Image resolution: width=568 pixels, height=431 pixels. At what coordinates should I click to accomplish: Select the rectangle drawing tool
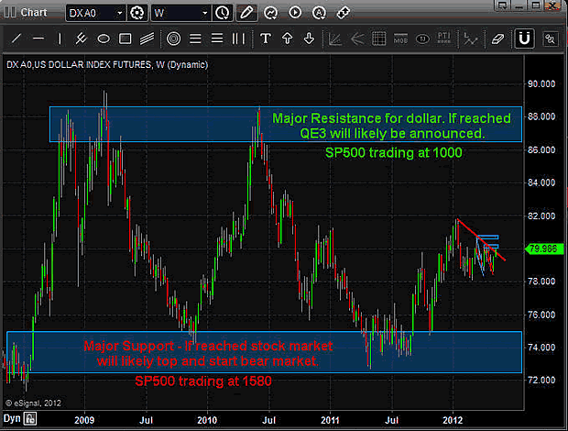pyautogui.click(x=125, y=39)
